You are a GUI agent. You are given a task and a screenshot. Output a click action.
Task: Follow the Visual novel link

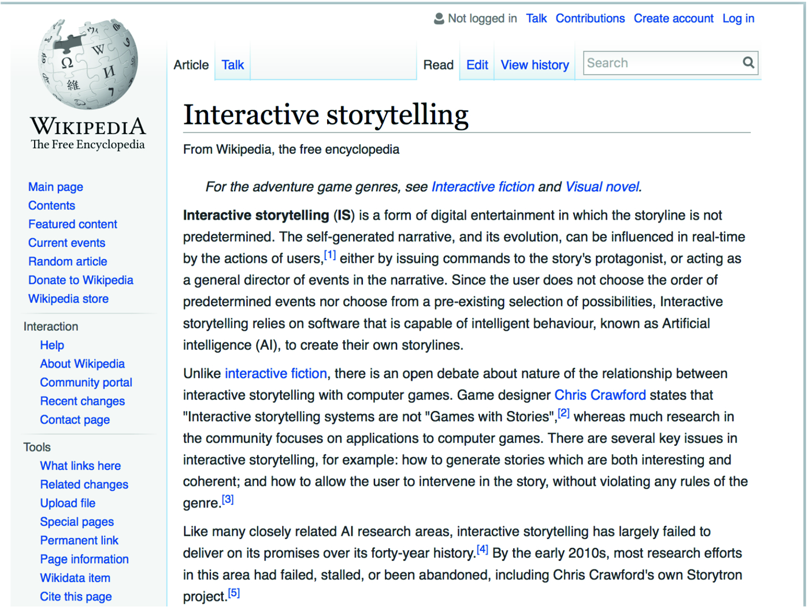[602, 187]
